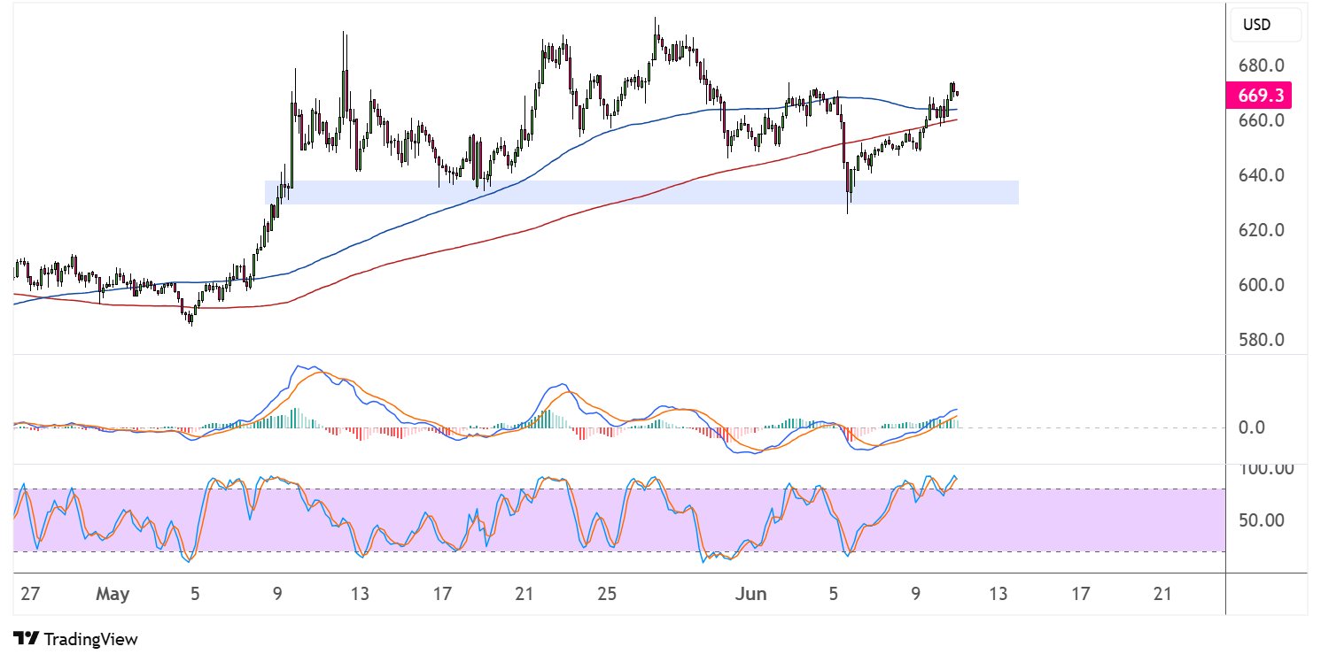
Task: Click the 660.0 price axis label
Action: 1262,120
